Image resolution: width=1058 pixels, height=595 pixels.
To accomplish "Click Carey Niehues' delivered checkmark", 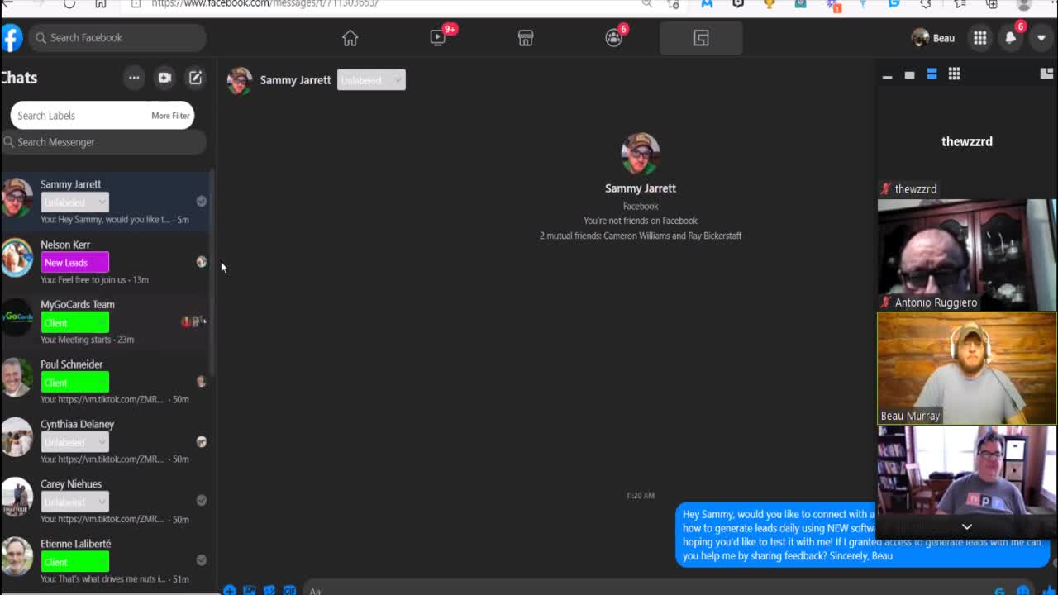I will [201, 501].
